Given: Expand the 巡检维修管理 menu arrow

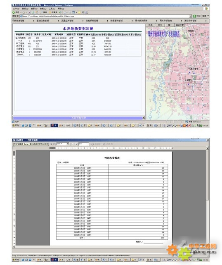Looking at the screenshot, I should [x=108, y=21].
